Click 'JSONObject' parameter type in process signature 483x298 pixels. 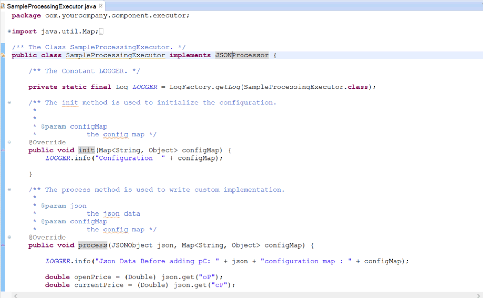pos(132,245)
